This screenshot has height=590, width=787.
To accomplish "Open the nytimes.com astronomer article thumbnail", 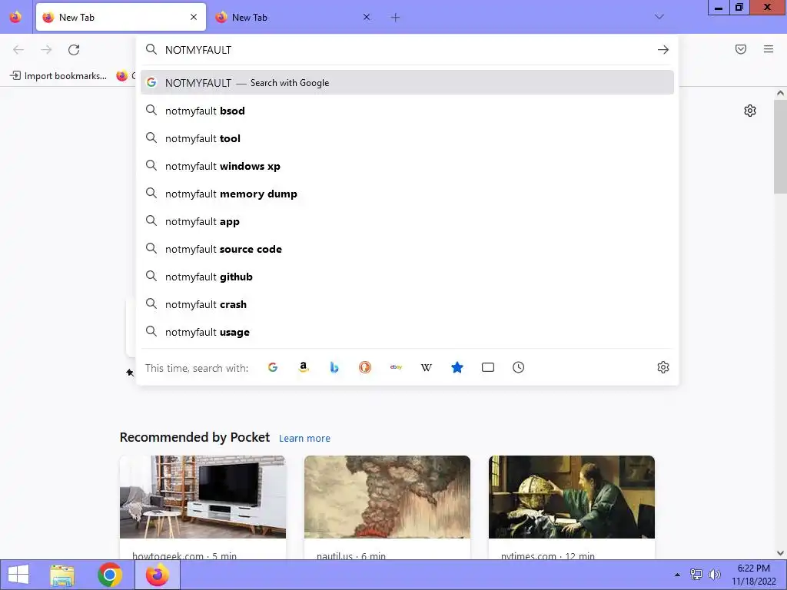I will click(x=572, y=497).
